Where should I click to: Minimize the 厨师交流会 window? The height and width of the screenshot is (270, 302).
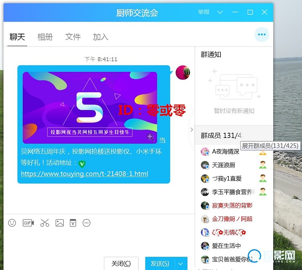pos(235,12)
